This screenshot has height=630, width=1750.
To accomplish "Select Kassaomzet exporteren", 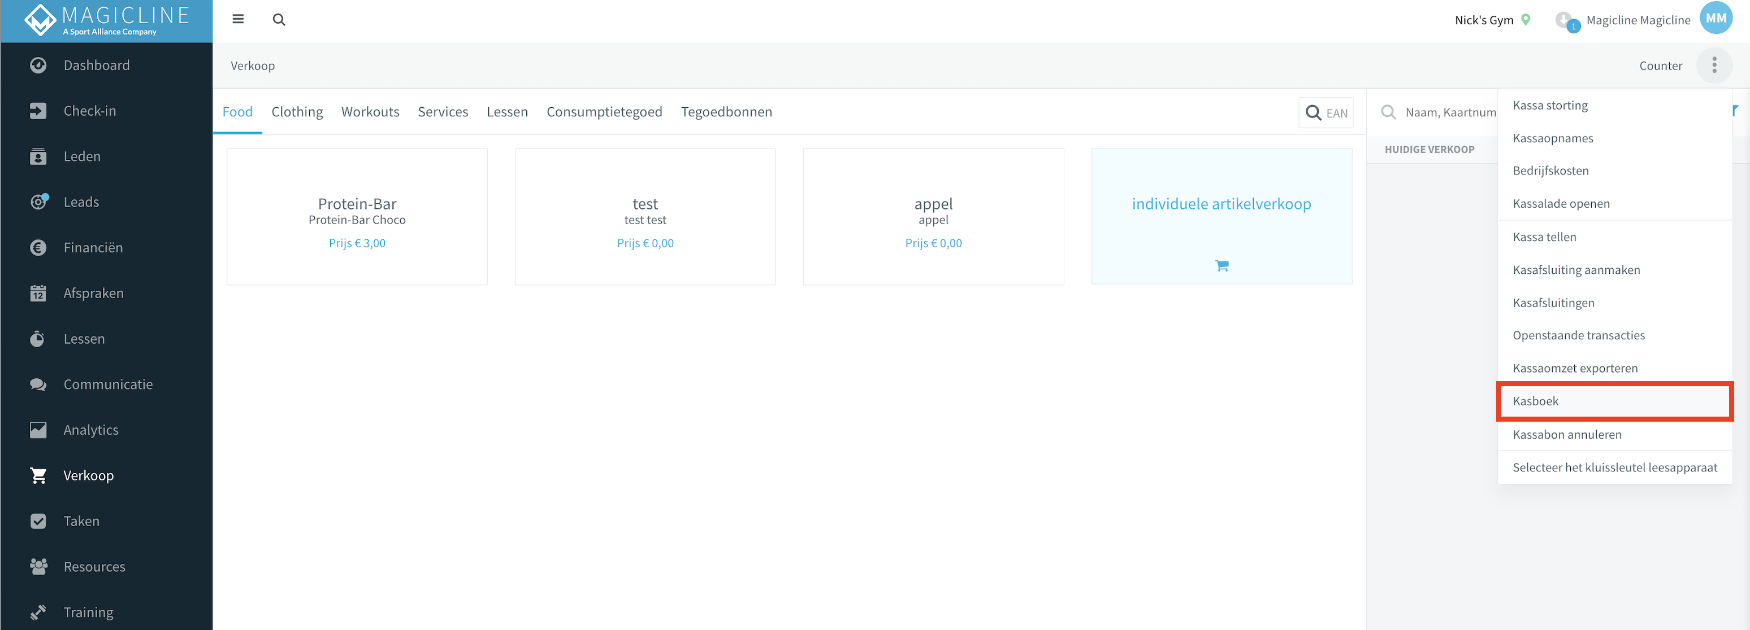I will [1614, 368].
